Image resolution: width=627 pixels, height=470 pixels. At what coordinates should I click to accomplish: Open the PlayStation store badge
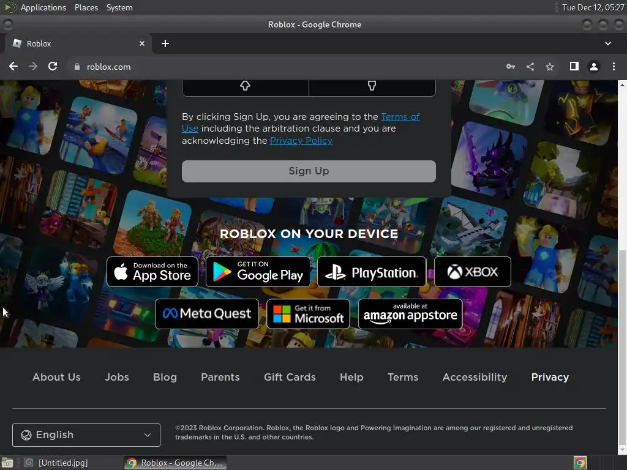pyautogui.click(x=372, y=272)
